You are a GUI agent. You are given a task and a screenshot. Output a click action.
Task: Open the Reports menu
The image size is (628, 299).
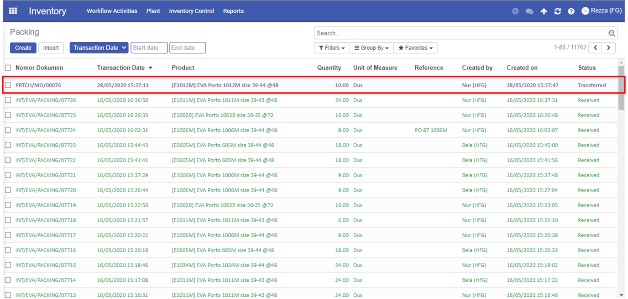(233, 11)
